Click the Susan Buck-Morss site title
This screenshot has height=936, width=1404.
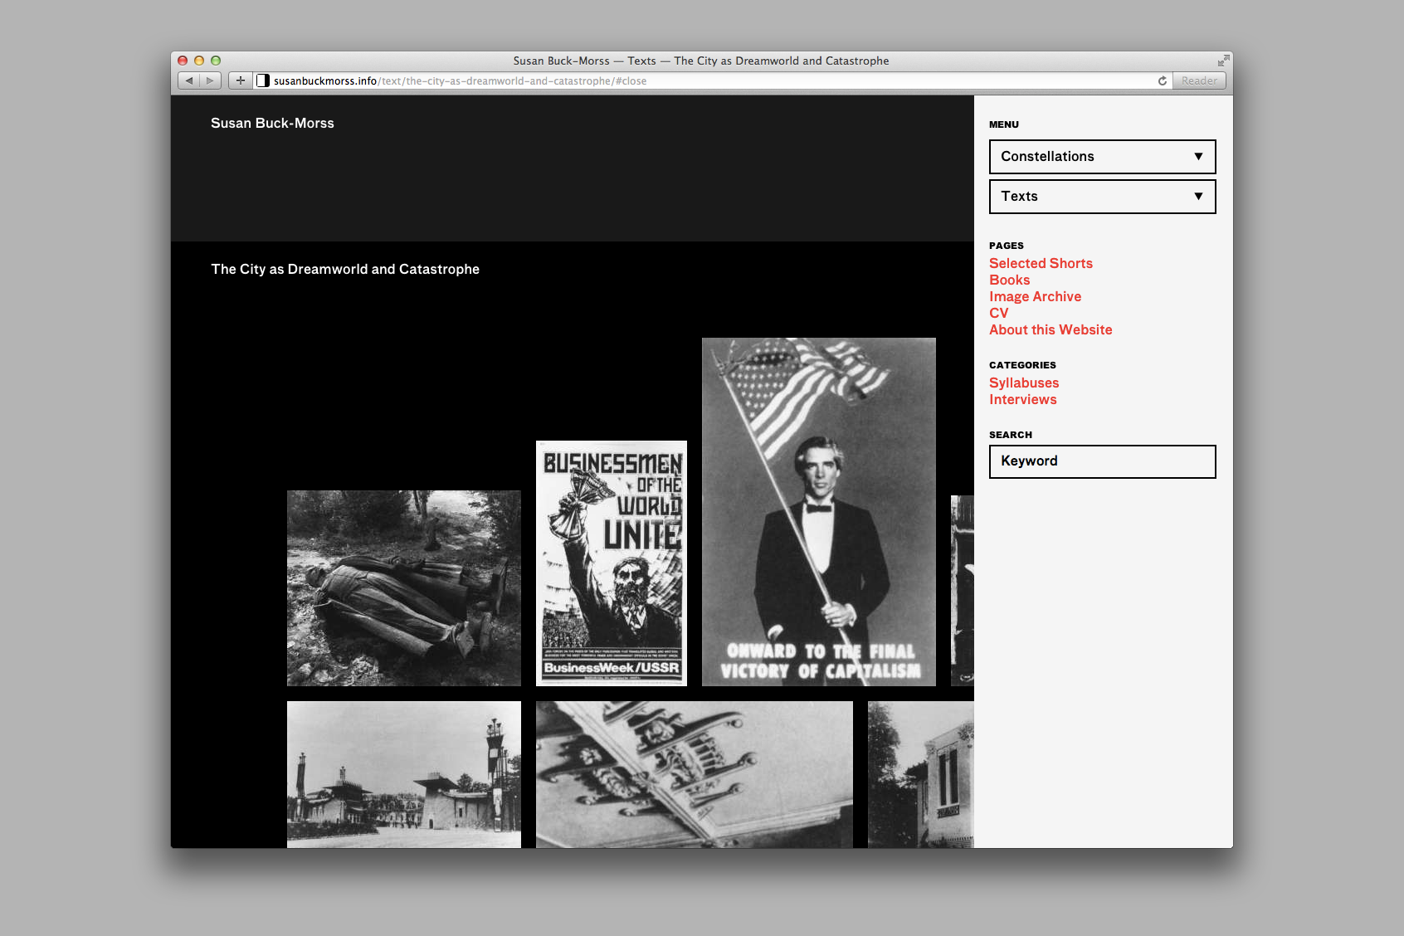coord(272,123)
